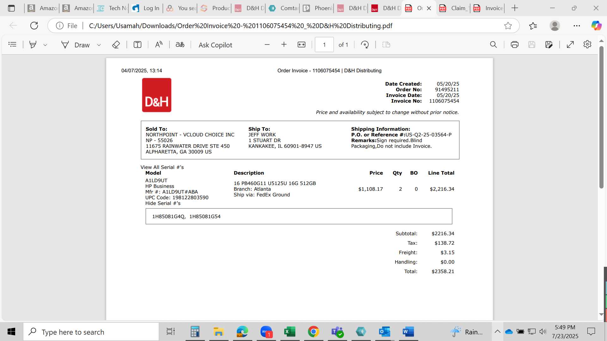Image resolution: width=607 pixels, height=341 pixels.
Task: Toggle Fit to width icon
Action: (x=302, y=45)
